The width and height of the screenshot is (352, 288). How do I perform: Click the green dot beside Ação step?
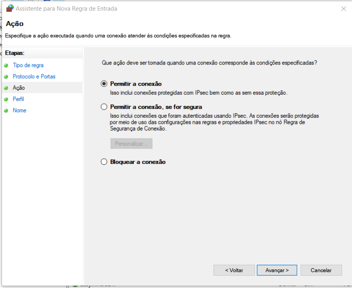pos(6,88)
